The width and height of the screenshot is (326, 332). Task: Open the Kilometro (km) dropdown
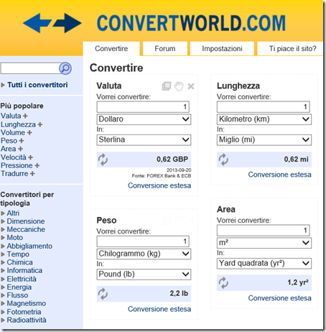(x=264, y=119)
